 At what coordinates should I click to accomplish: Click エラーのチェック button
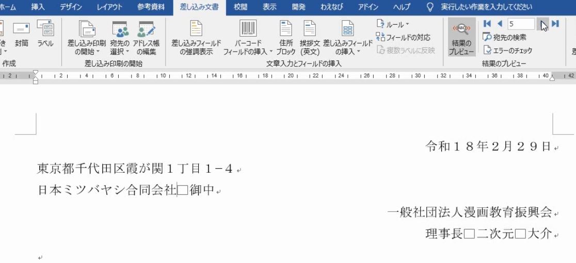(x=508, y=50)
